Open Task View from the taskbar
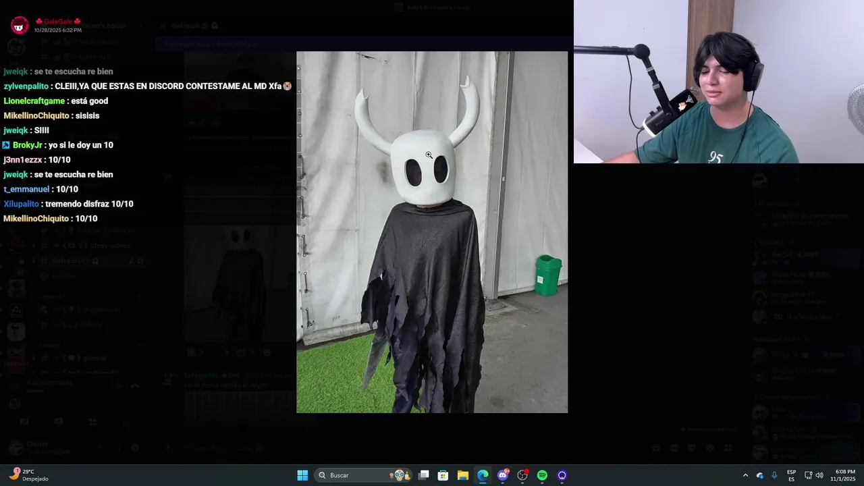Image resolution: width=864 pixels, height=486 pixels. tap(424, 475)
